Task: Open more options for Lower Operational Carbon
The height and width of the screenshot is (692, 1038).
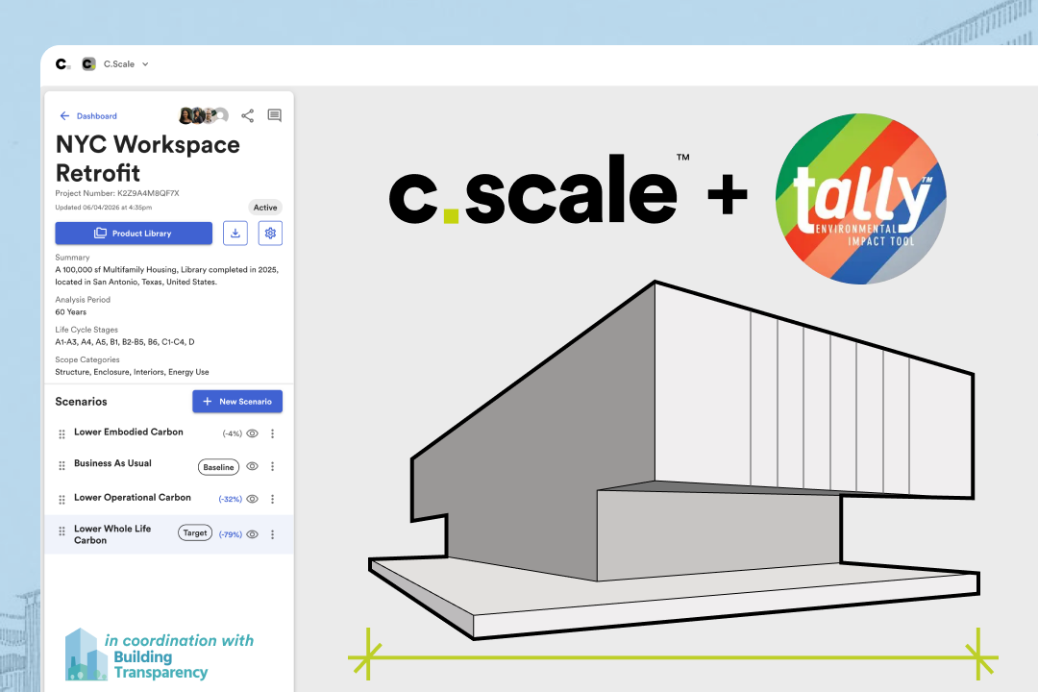Action: (x=272, y=499)
